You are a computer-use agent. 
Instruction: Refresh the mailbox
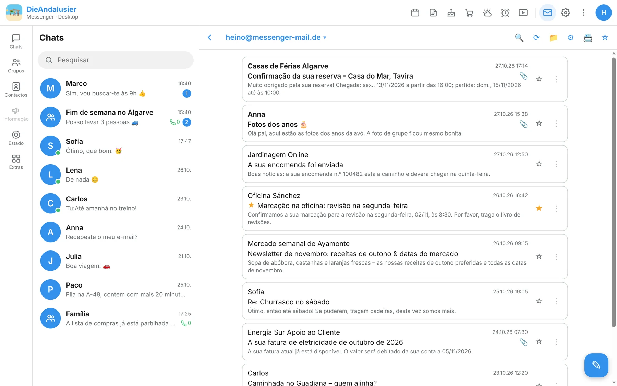pyautogui.click(x=536, y=38)
